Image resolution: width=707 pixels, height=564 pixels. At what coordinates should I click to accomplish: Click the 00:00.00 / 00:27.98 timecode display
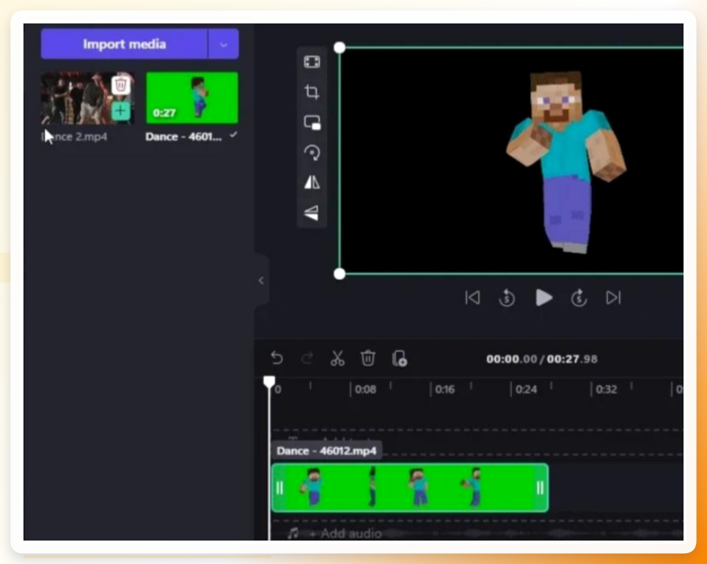coord(541,359)
